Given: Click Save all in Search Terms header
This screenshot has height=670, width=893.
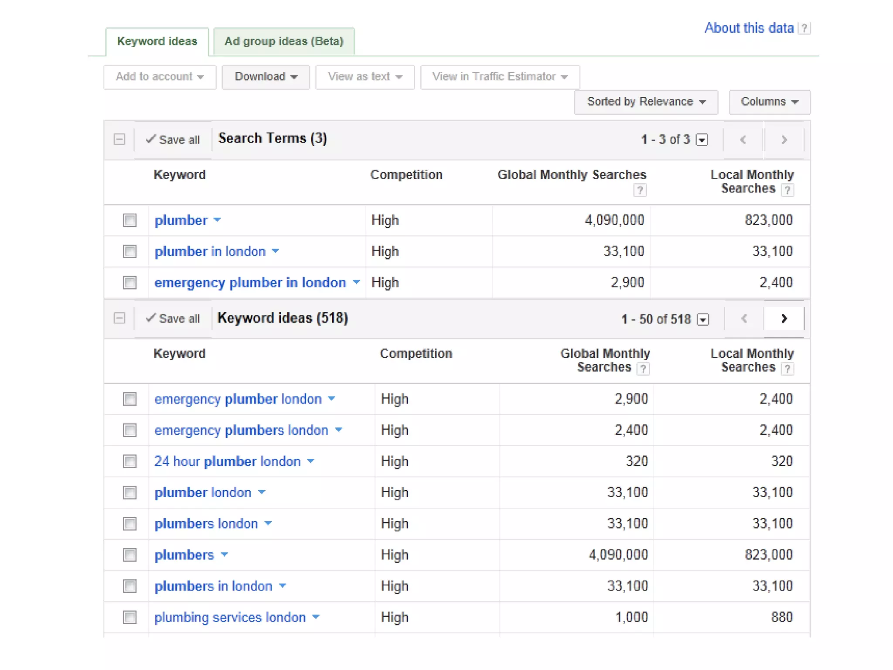Looking at the screenshot, I should (173, 140).
